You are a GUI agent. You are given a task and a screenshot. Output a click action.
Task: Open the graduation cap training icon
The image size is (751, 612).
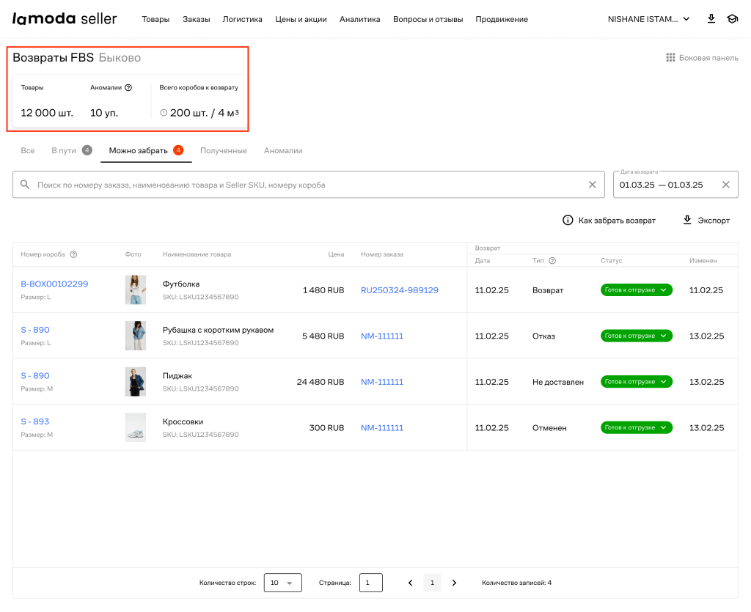point(732,19)
